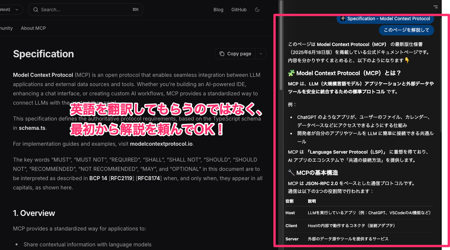The width and height of the screenshot is (450, 250).
Task: Click the ⌘K shortcut hint in search
Action: point(135,10)
